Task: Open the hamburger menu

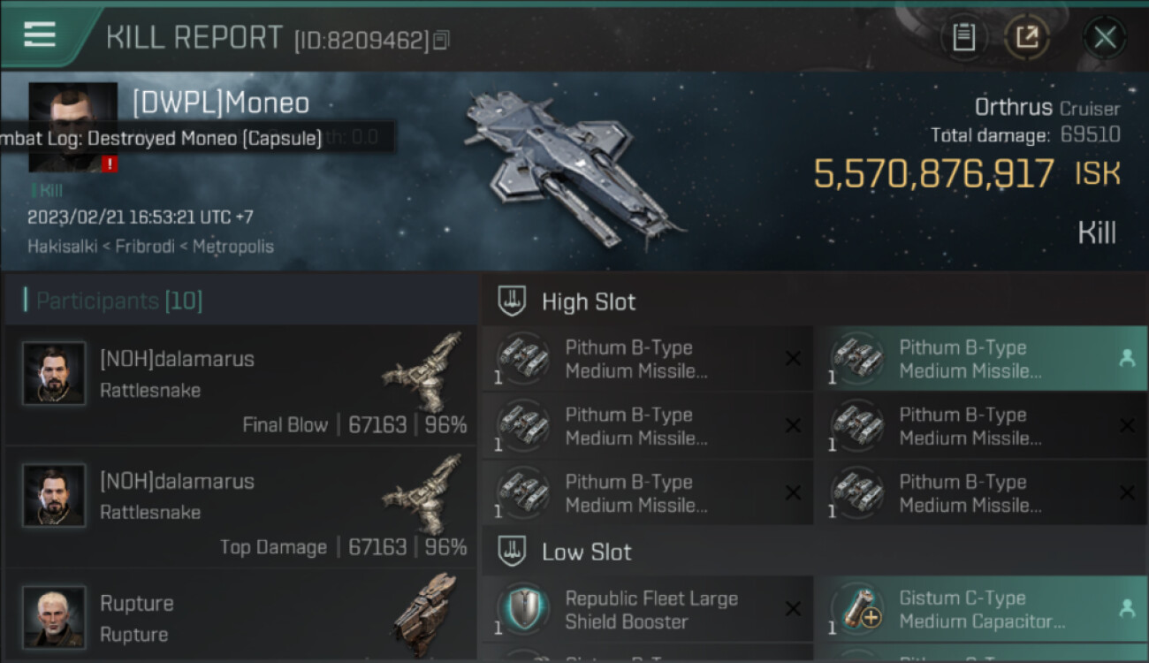Action: 40,34
